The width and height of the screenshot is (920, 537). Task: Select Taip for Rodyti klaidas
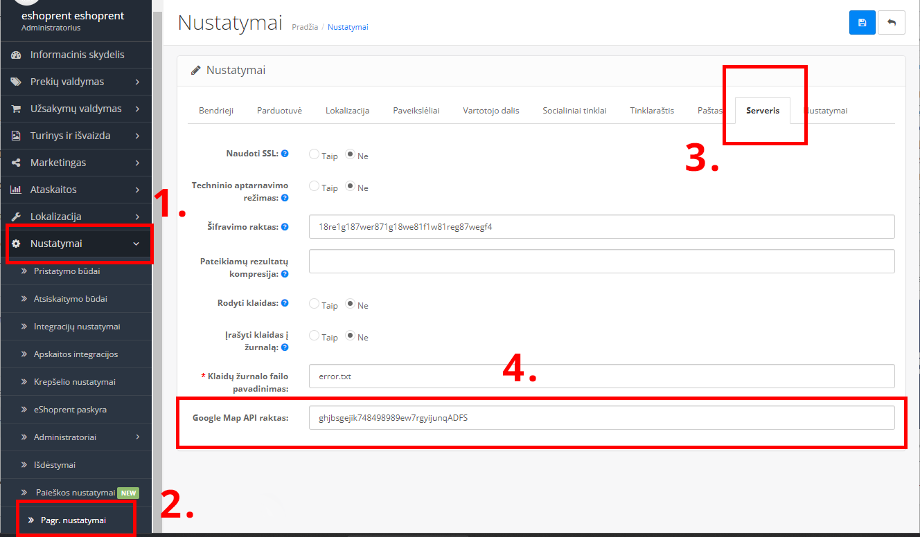(314, 304)
